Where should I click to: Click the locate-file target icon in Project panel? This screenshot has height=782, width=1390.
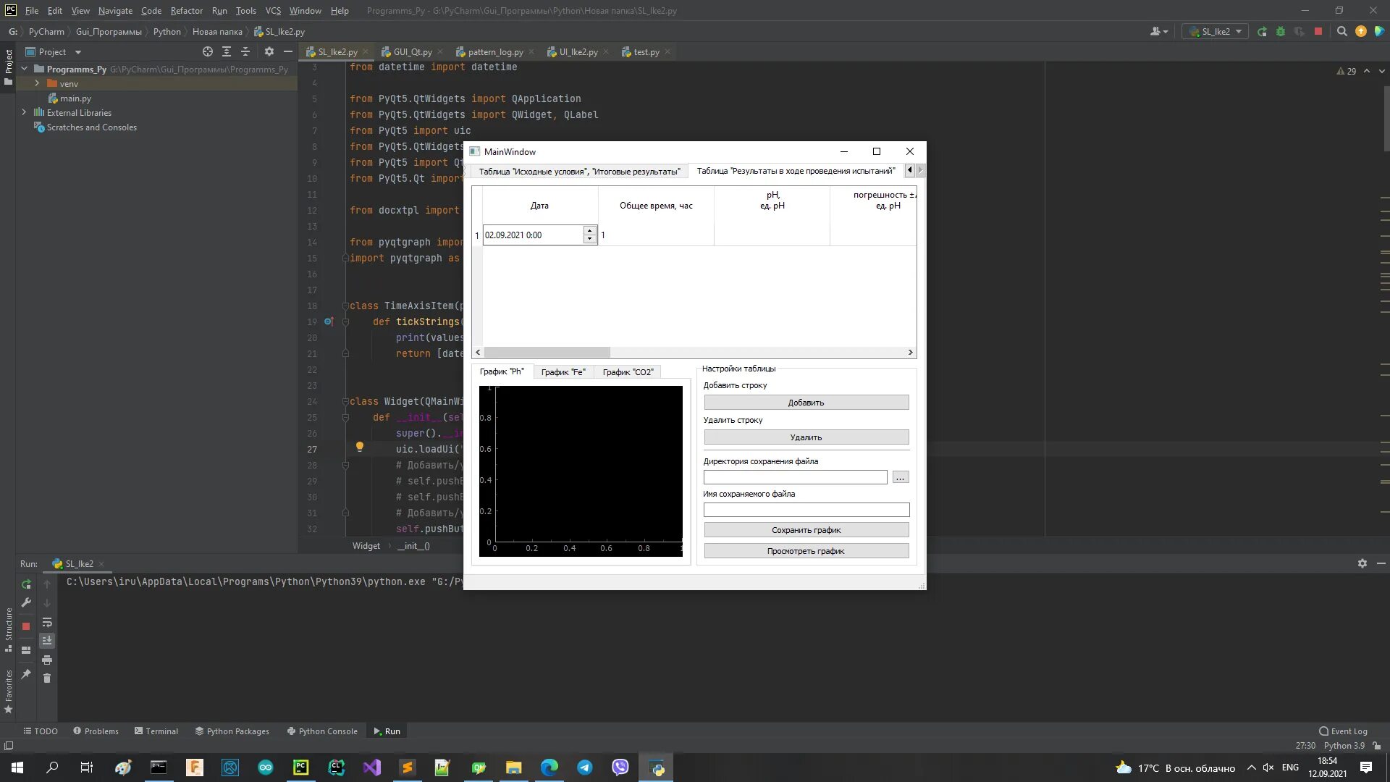click(208, 51)
